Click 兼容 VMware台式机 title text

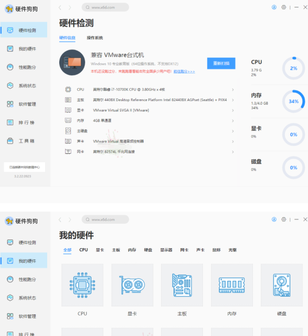point(117,55)
